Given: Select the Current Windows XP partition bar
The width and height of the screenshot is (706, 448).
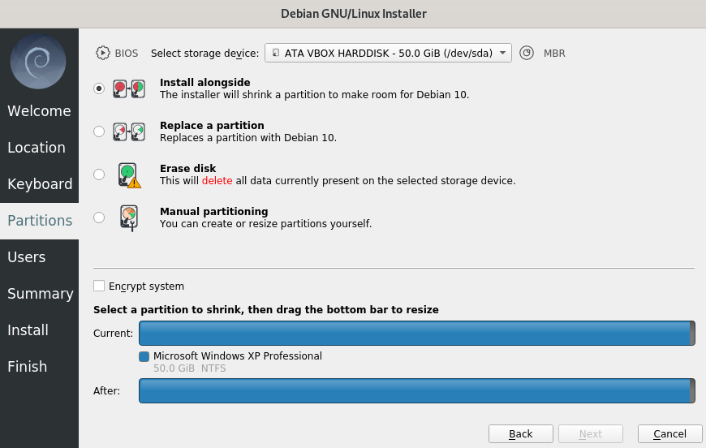Looking at the screenshot, I should coord(417,334).
